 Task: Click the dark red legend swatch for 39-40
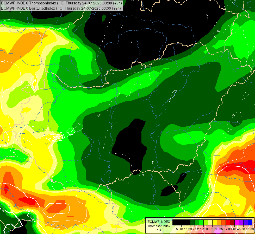click(x=232, y=223)
